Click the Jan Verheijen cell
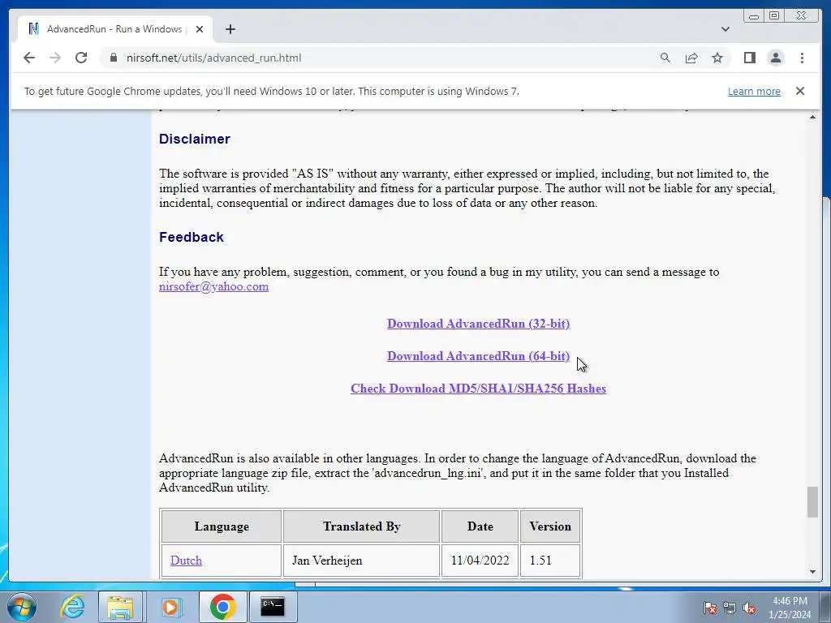831x623 pixels. [361, 561]
